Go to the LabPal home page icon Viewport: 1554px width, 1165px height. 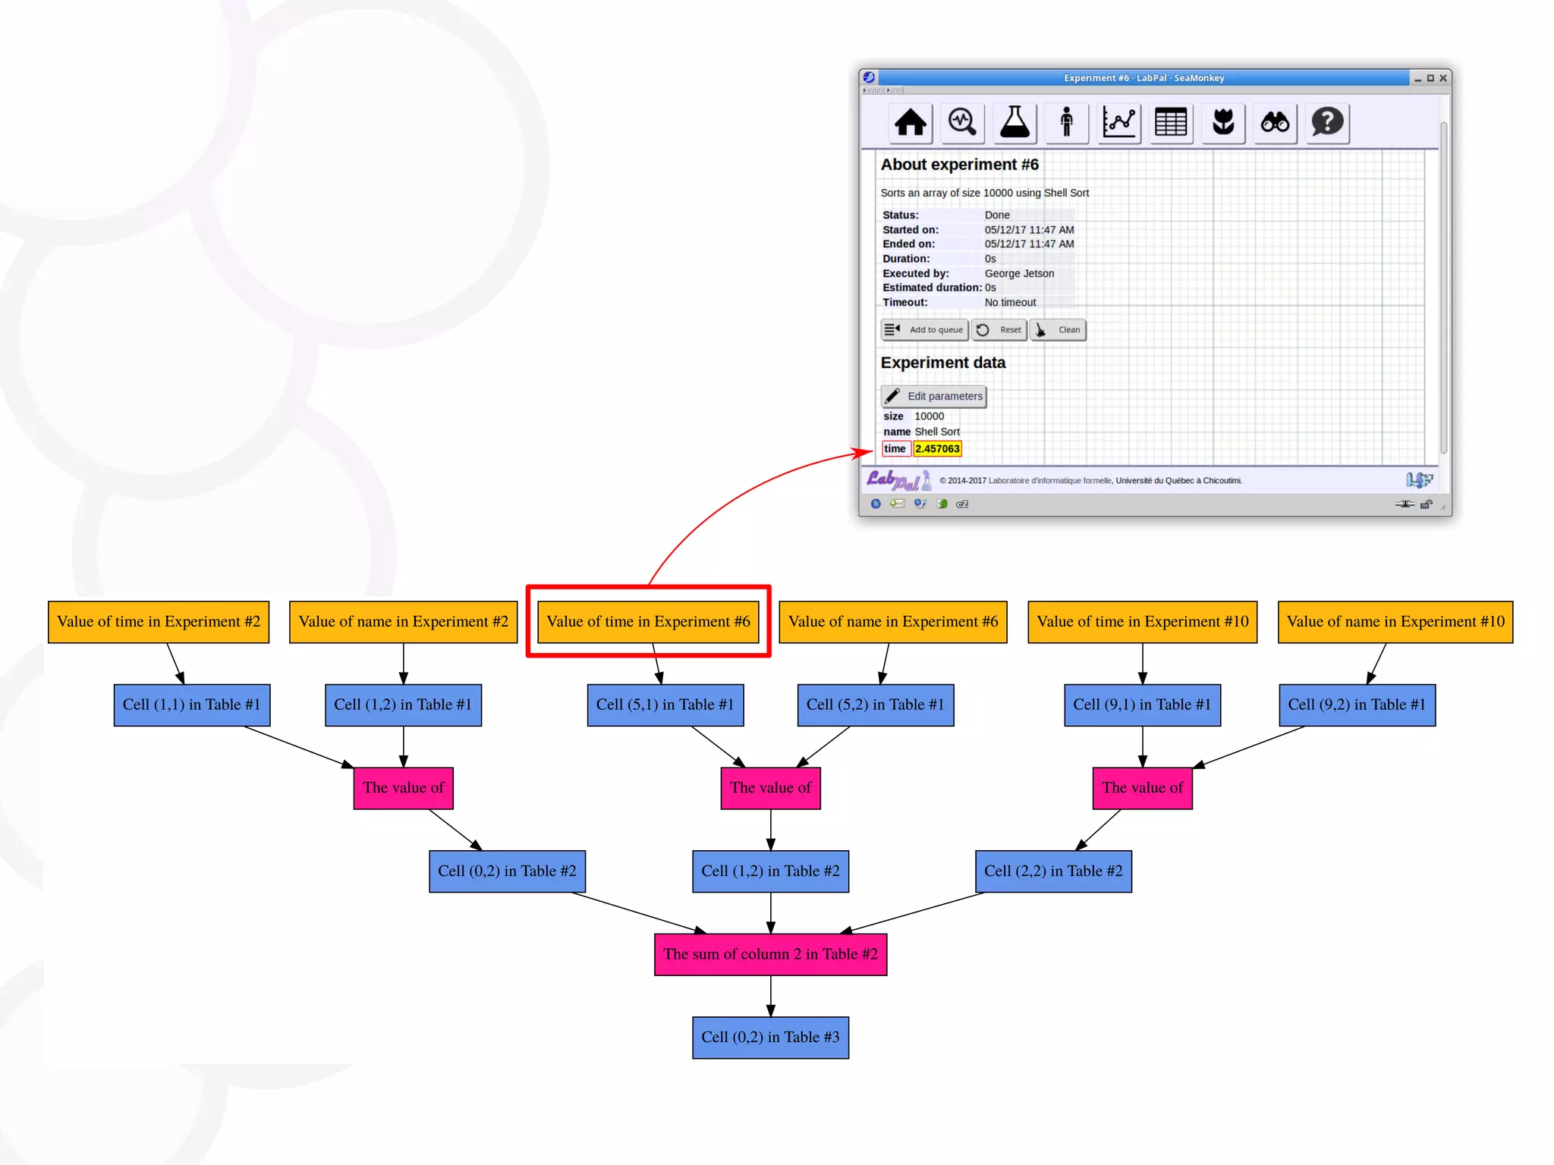click(x=910, y=122)
